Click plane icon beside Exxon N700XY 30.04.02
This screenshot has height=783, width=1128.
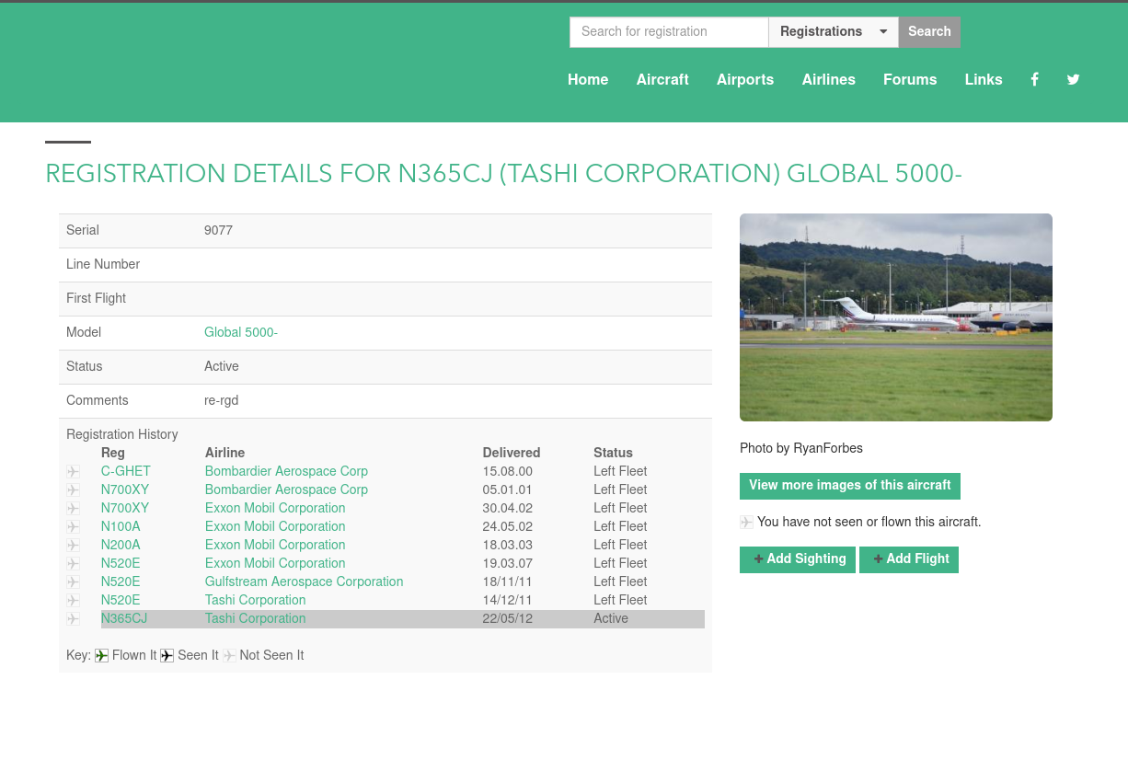tap(73, 509)
